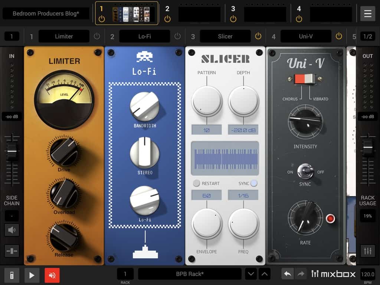Click the input level fader handle
The width and height of the screenshot is (380, 285).
pyautogui.click(x=12, y=149)
